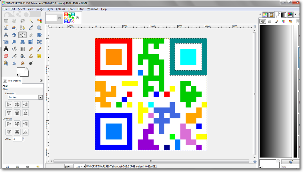Select the Alignment tool in toolbox

point(23,35)
